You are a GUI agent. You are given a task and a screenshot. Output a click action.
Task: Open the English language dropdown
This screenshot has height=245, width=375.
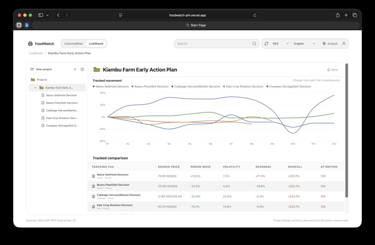tap(304, 44)
